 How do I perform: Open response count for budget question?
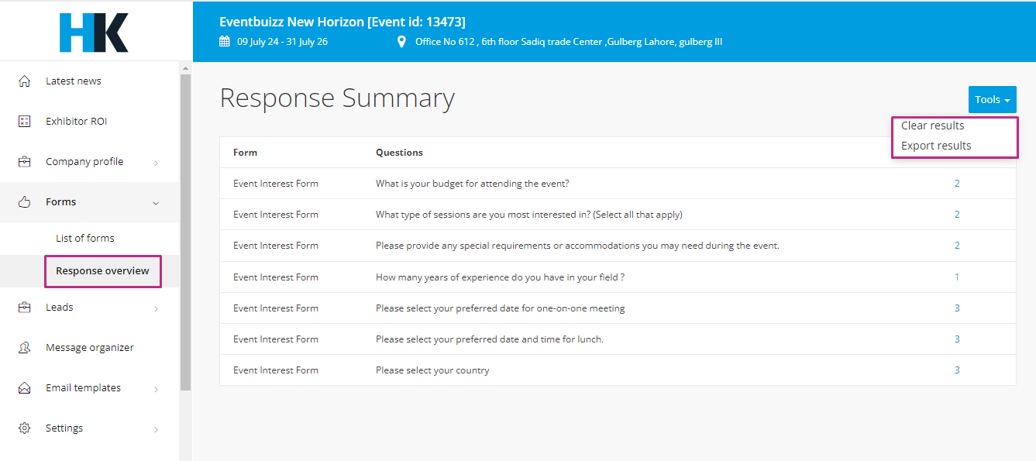957,184
